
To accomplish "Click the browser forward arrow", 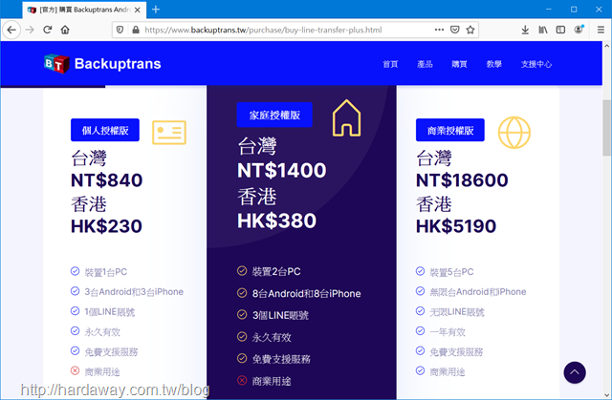I will point(30,30).
